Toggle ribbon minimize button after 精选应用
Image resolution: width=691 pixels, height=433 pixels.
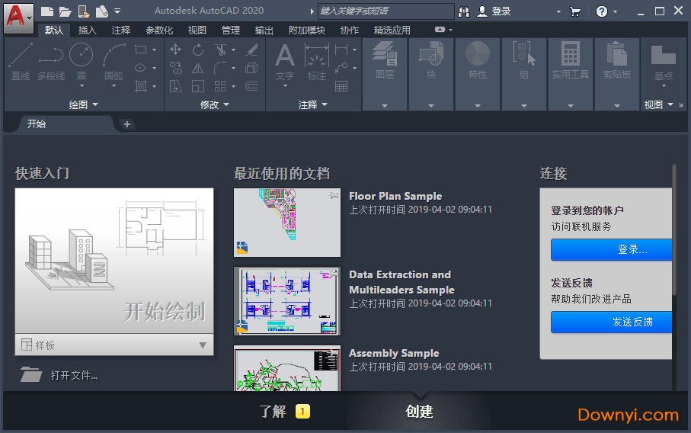tap(440, 30)
